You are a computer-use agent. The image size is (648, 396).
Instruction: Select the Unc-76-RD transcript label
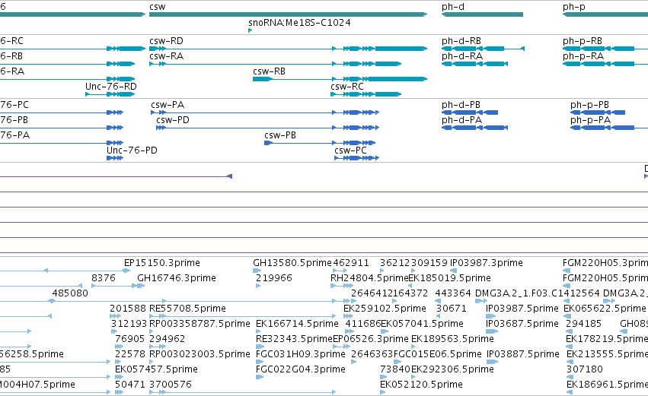[110, 87]
